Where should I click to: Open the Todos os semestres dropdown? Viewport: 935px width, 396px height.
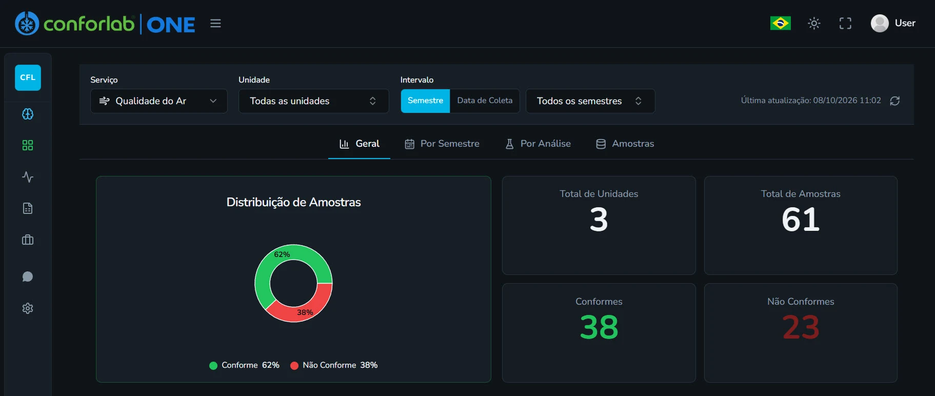[x=590, y=101]
